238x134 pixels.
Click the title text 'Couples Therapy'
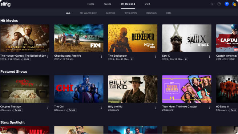click(11, 106)
